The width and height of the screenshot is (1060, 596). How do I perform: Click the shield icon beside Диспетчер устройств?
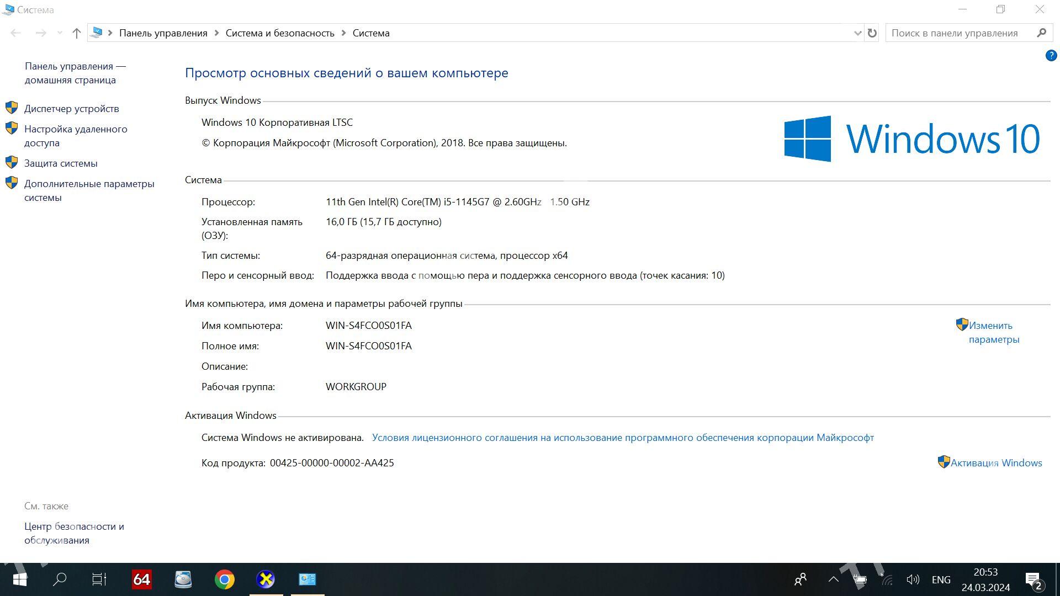12,108
